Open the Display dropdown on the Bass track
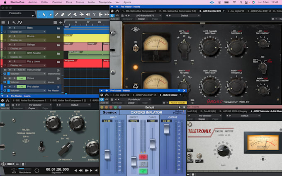Screen dimensions: 282x176 tap(27, 32)
